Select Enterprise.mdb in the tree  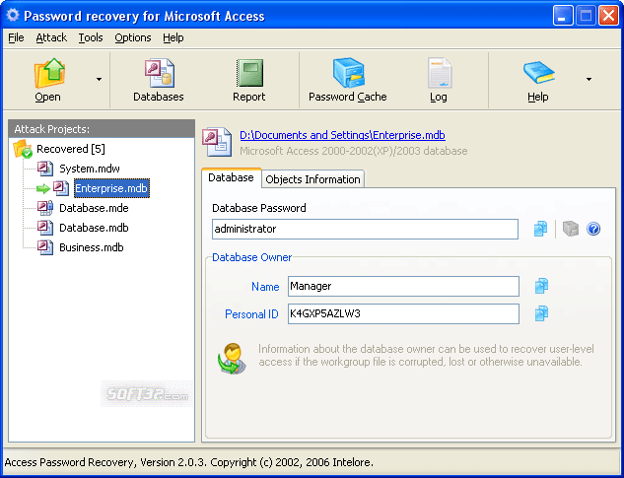pyautogui.click(x=111, y=188)
